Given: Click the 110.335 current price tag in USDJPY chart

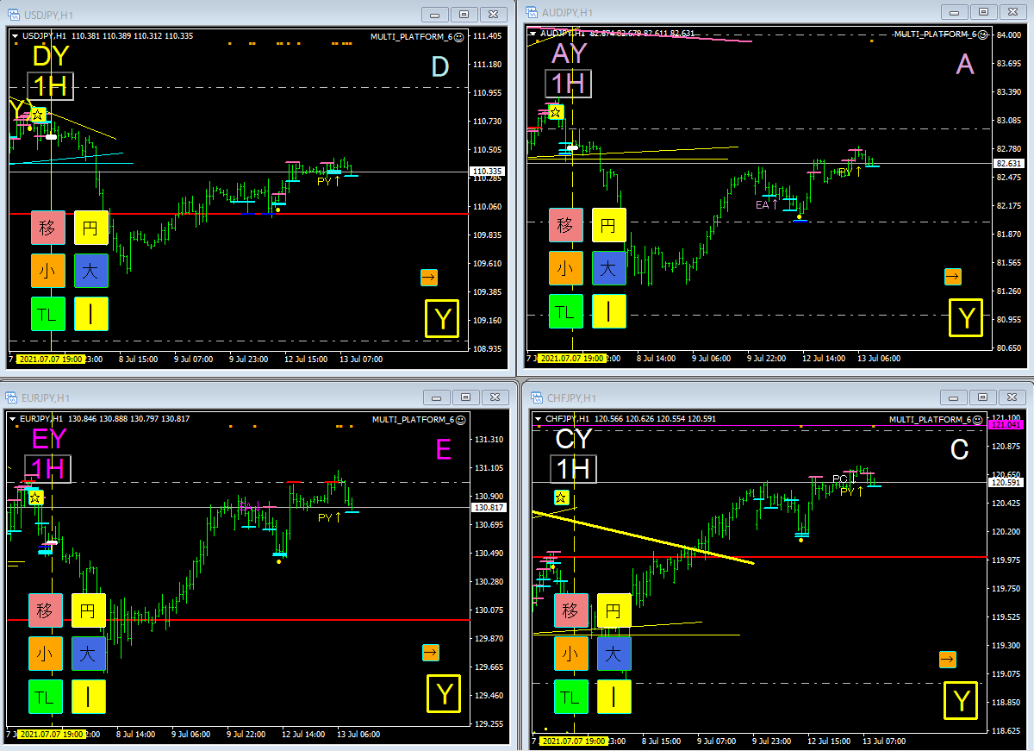Looking at the screenshot, I should [489, 172].
